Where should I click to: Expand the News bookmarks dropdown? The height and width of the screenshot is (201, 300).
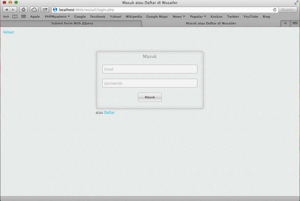pos(179,17)
